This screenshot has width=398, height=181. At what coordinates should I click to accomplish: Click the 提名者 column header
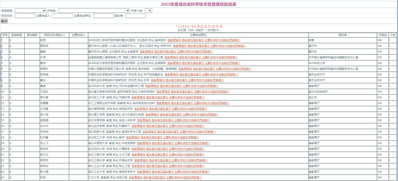point(343,35)
